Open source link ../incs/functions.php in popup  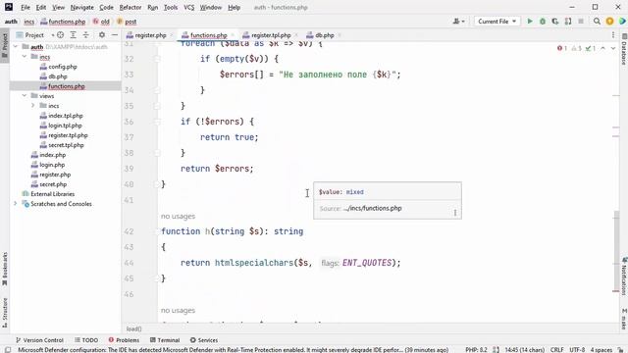click(x=373, y=208)
